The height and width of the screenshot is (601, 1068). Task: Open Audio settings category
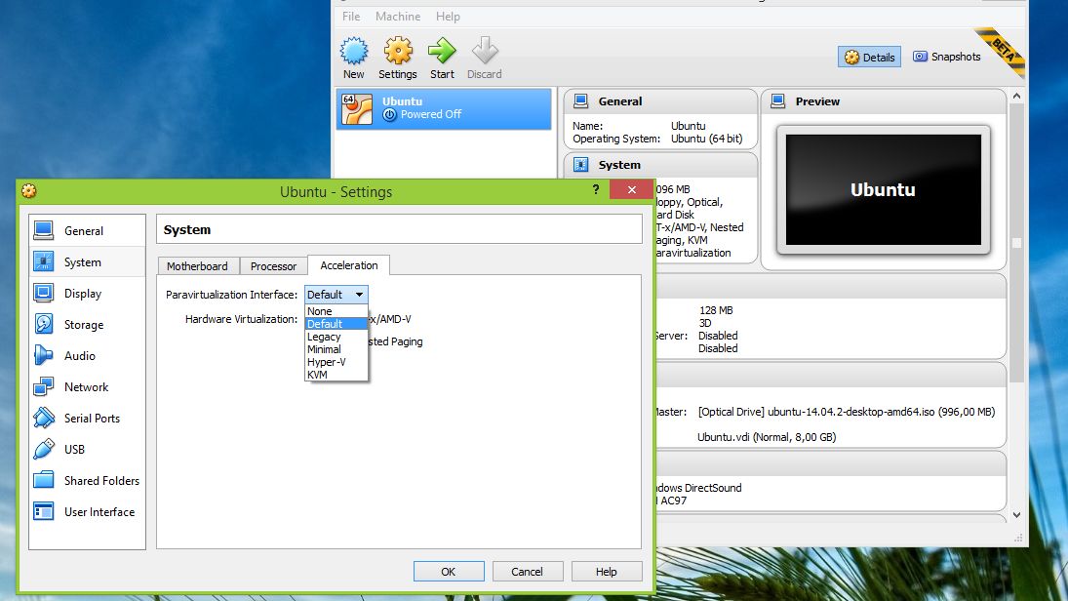click(x=87, y=356)
